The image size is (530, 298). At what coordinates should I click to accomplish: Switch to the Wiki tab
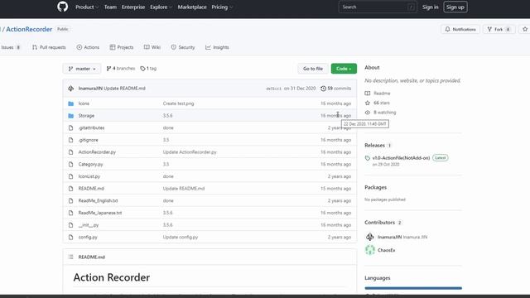click(x=152, y=47)
